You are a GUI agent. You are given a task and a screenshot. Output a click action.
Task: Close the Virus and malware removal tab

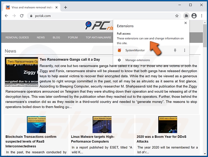57,7
